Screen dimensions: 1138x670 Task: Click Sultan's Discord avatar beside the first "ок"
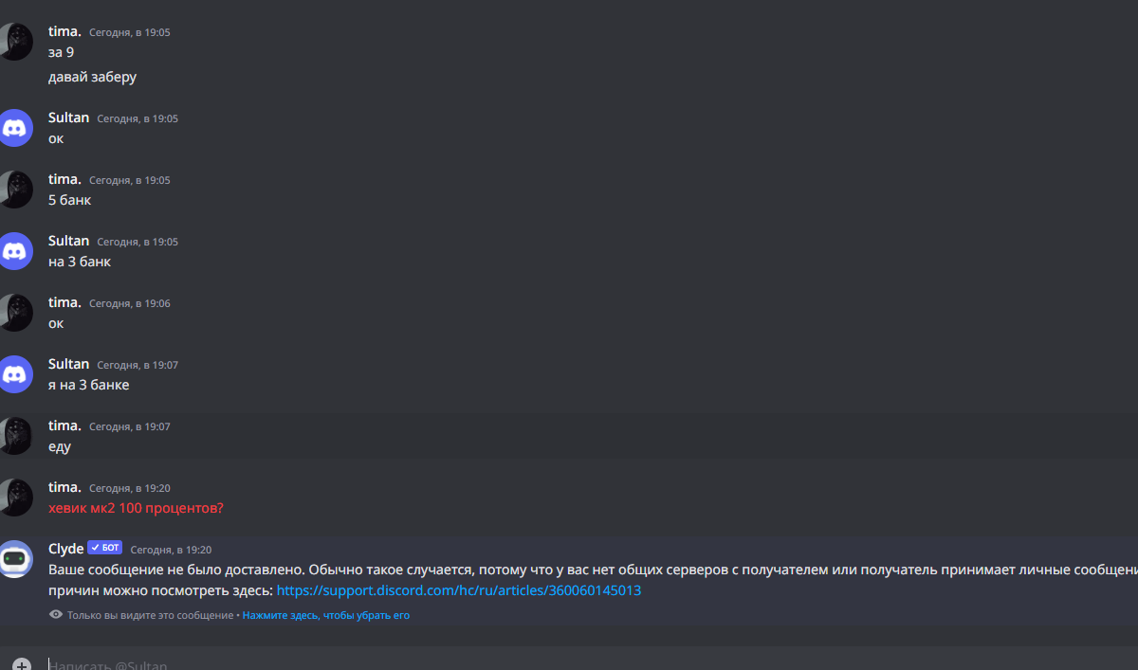coord(15,127)
